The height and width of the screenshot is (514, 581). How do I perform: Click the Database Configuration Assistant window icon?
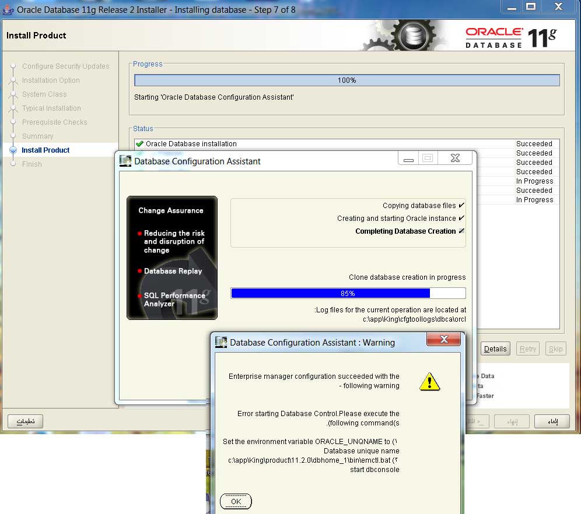[125, 161]
